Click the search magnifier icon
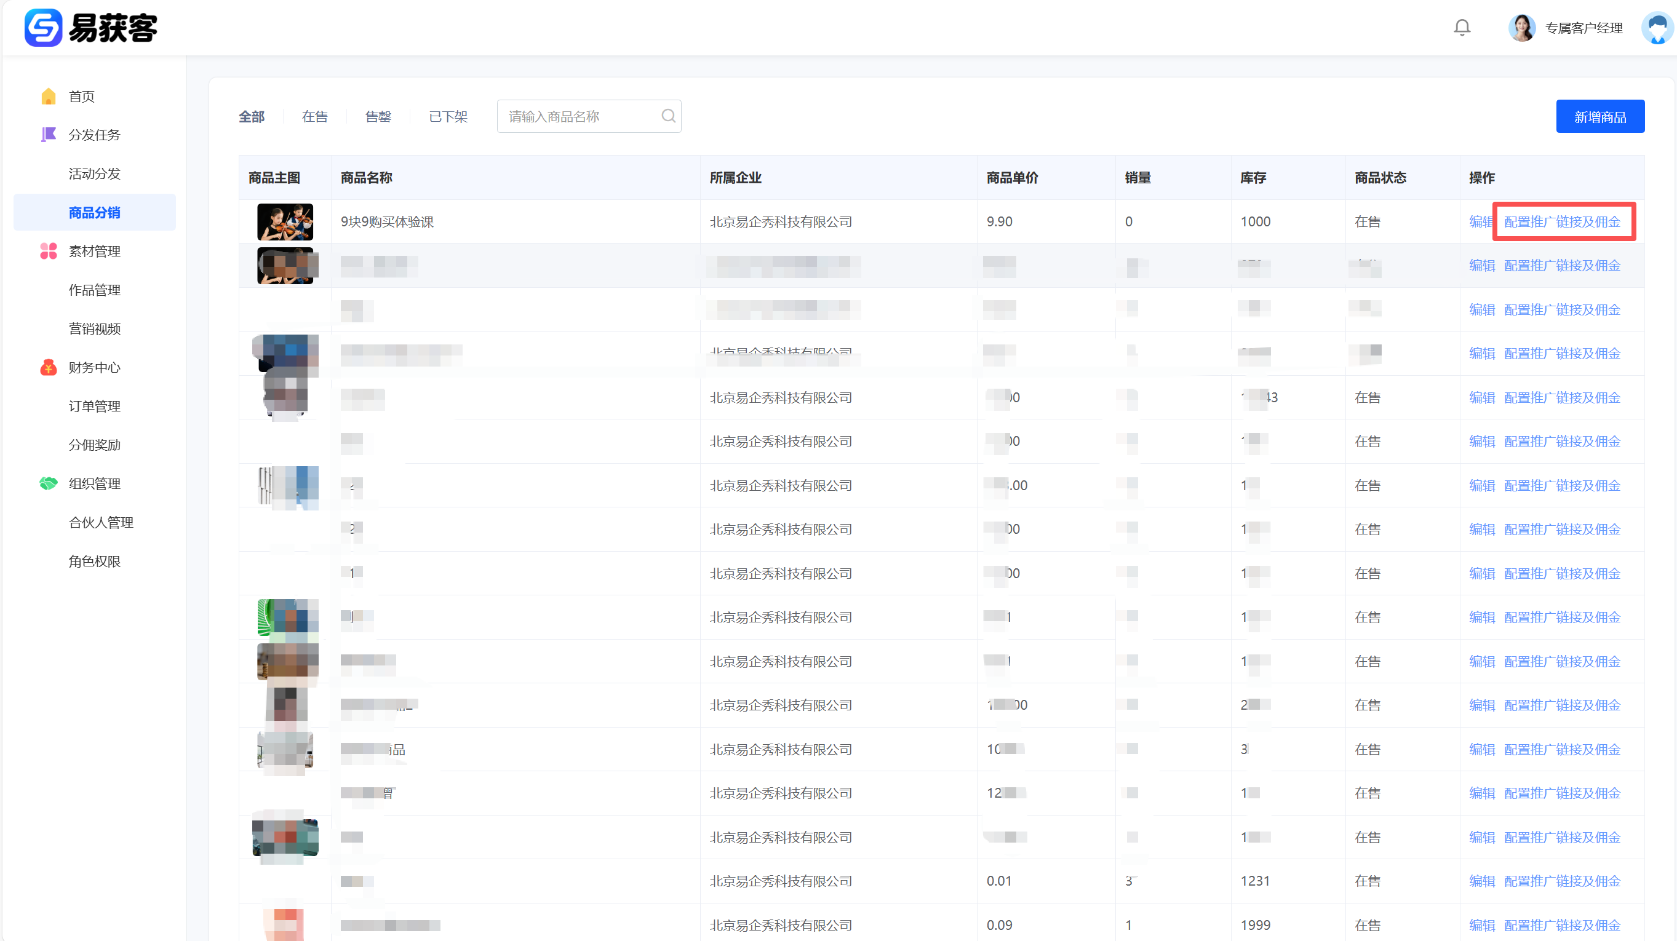Image resolution: width=1677 pixels, height=941 pixels. pos(668,116)
